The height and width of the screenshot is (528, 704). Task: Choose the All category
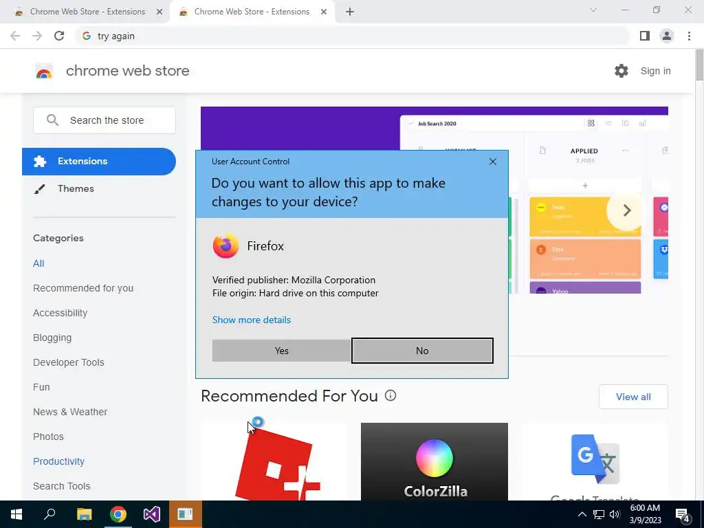(38, 263)
